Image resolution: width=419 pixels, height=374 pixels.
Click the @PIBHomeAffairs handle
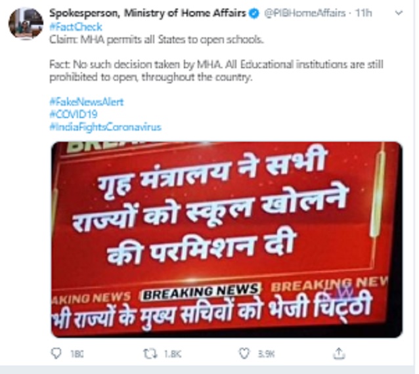(305, 13)
